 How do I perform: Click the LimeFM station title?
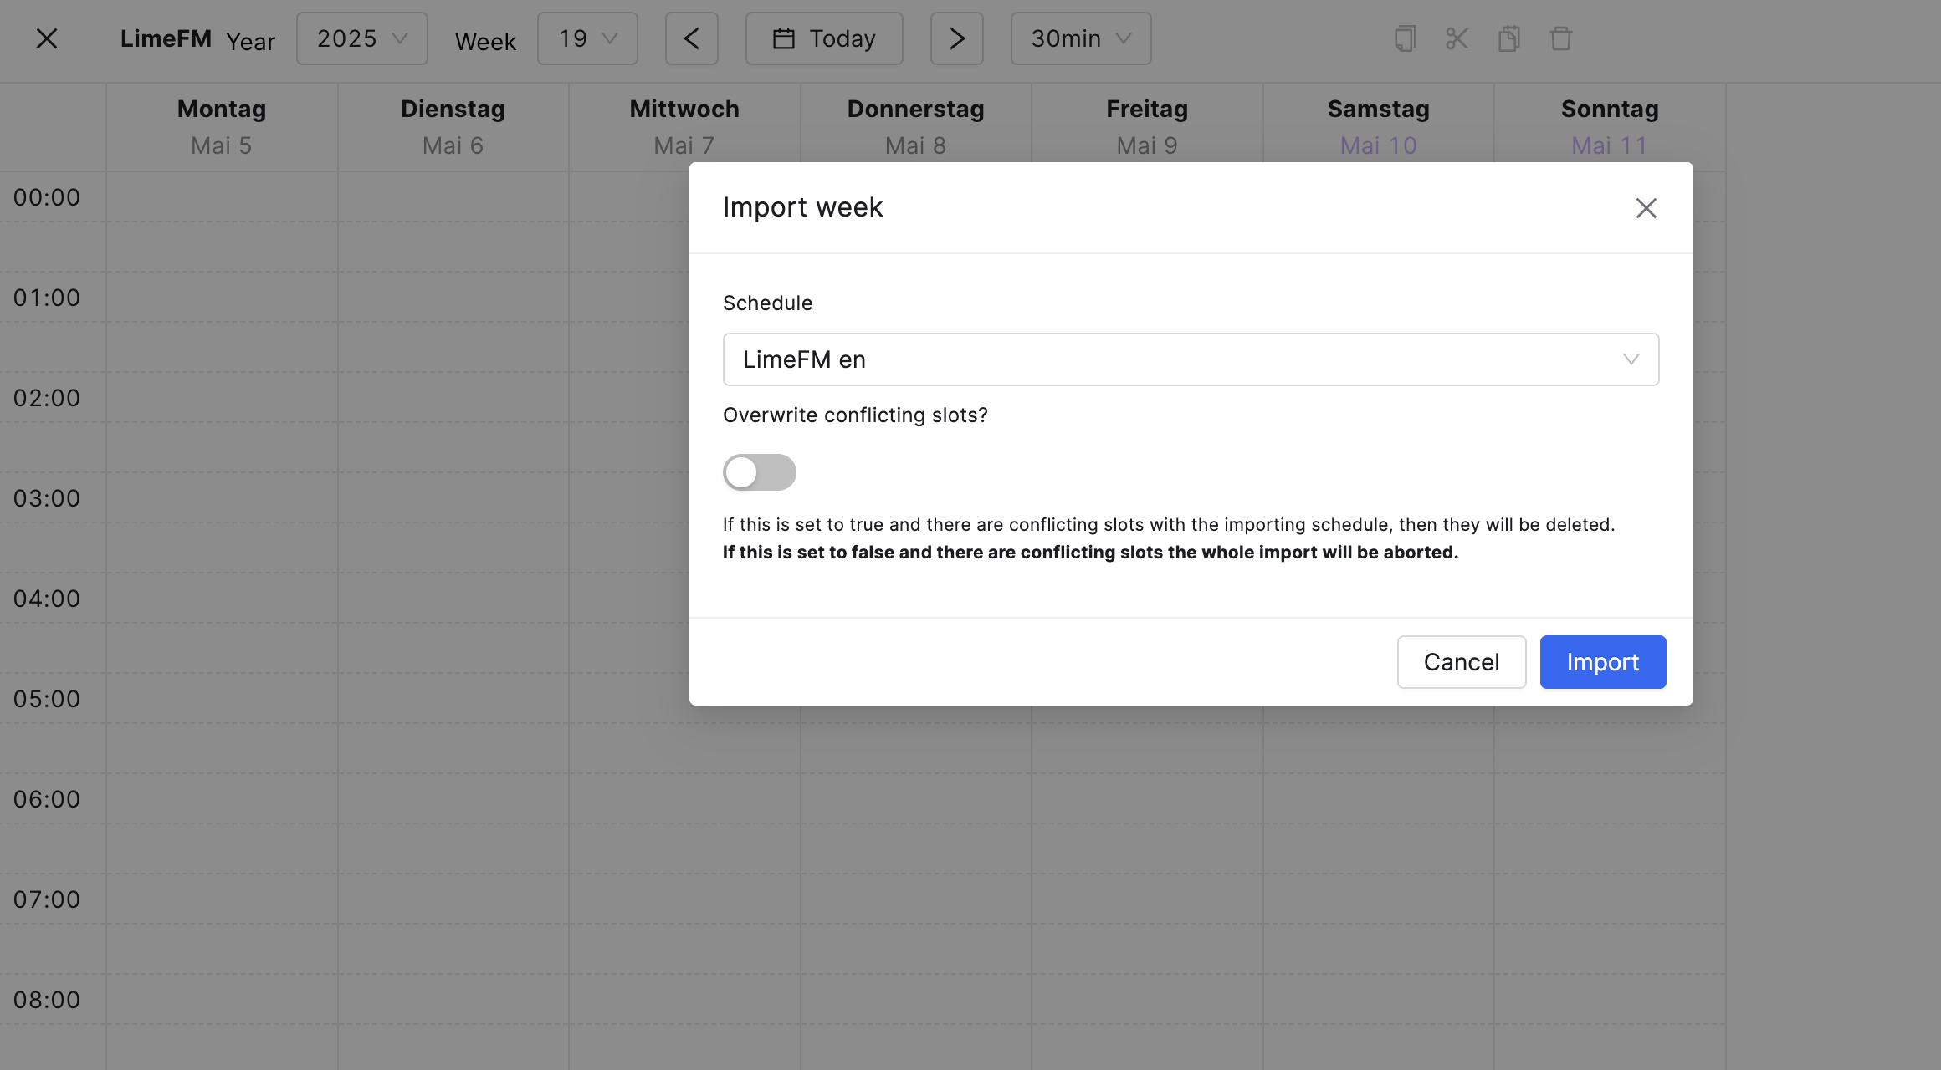click(x=166, y=38)
